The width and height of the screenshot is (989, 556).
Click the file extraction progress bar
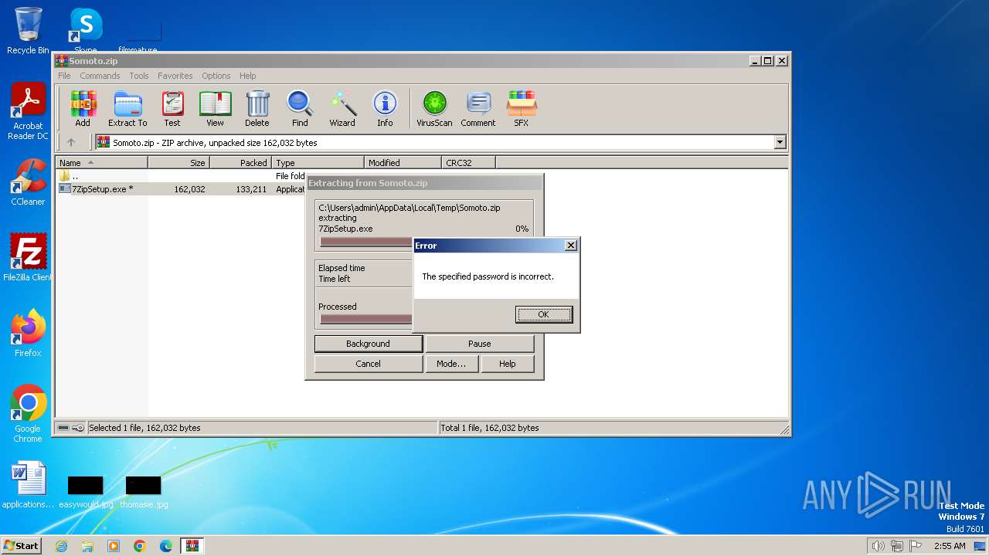(x=366, y=242)
